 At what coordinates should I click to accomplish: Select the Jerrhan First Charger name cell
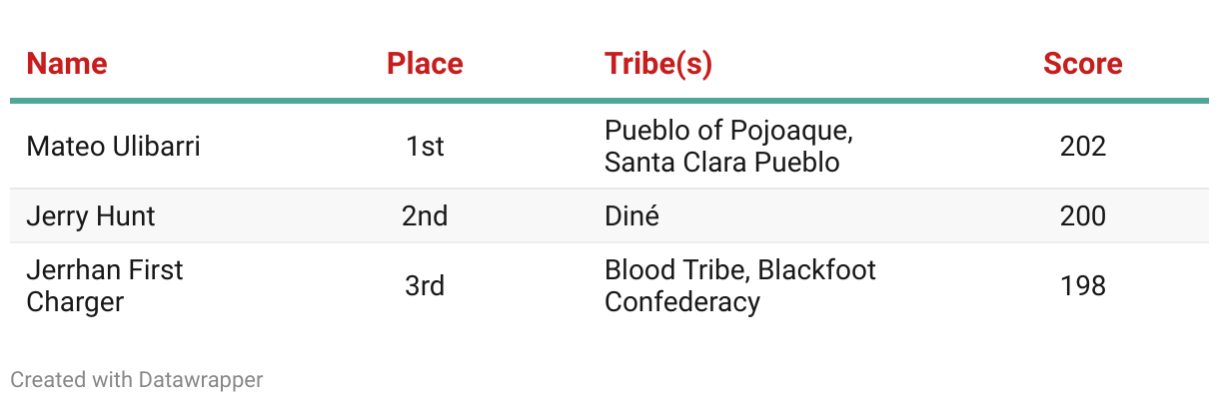click(x=105, y=286)
